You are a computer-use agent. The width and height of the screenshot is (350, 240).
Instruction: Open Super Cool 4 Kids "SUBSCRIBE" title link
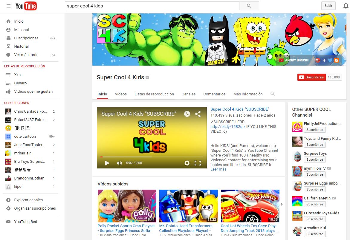[240, 109]
